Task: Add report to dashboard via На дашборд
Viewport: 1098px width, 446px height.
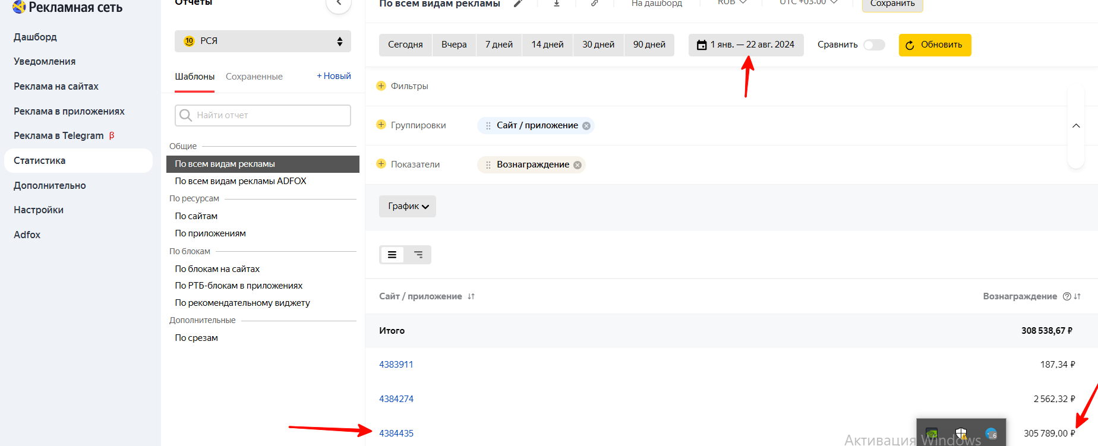Action: (657, 4)
